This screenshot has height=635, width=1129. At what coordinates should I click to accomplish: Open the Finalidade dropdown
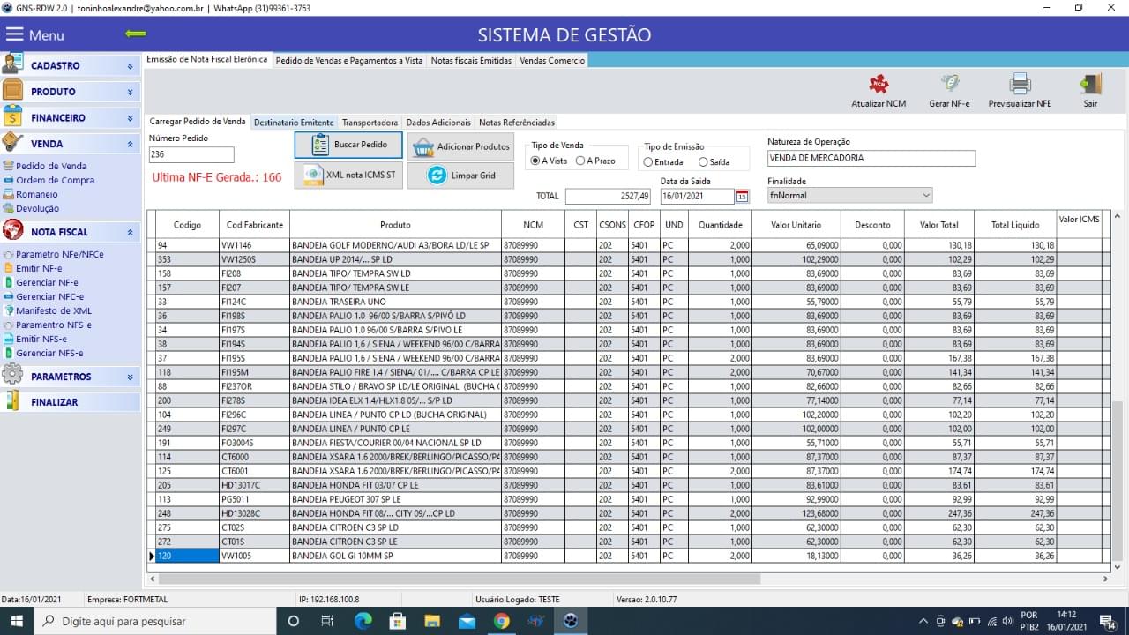(x=925, y=196)
